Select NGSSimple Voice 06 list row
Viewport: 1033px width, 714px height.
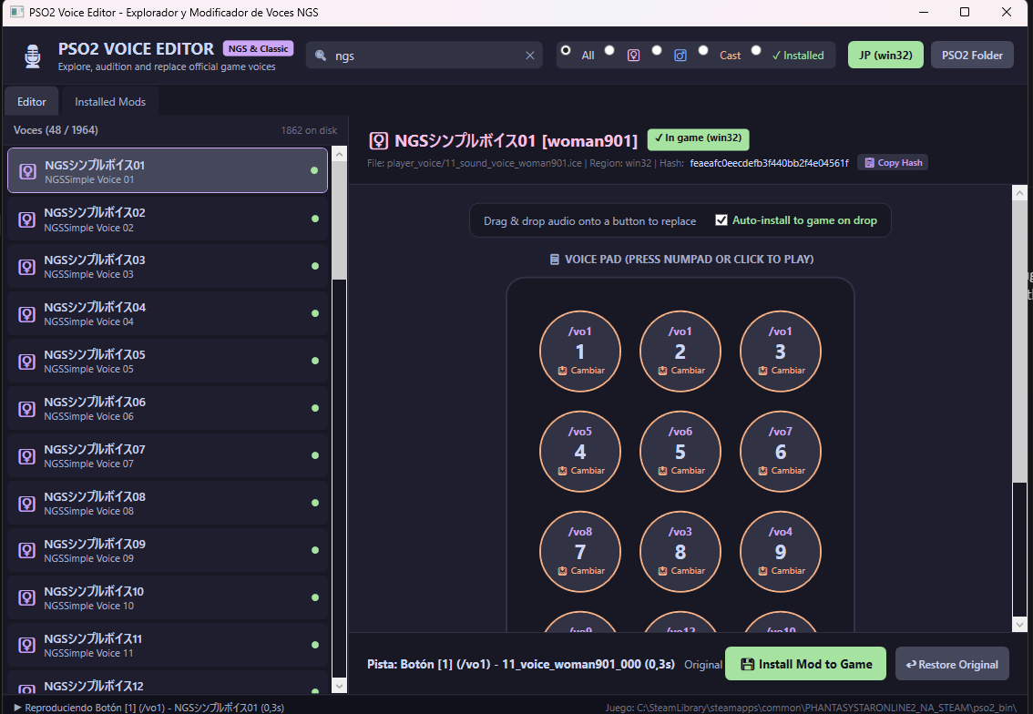(168, 408)
